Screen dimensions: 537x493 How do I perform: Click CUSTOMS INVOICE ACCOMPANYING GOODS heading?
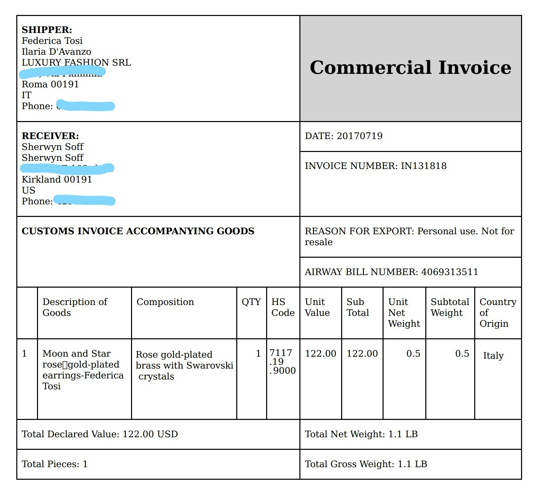[138, 231]
